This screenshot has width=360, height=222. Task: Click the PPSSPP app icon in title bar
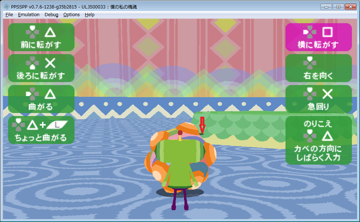tap(6, 7)
